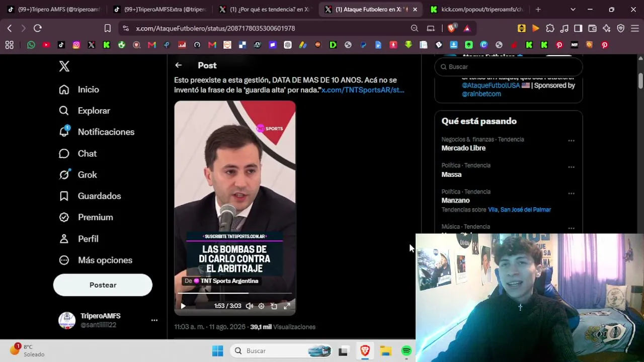Open Premium in the sidebar
Screen dimensions: 644x362
86,217
